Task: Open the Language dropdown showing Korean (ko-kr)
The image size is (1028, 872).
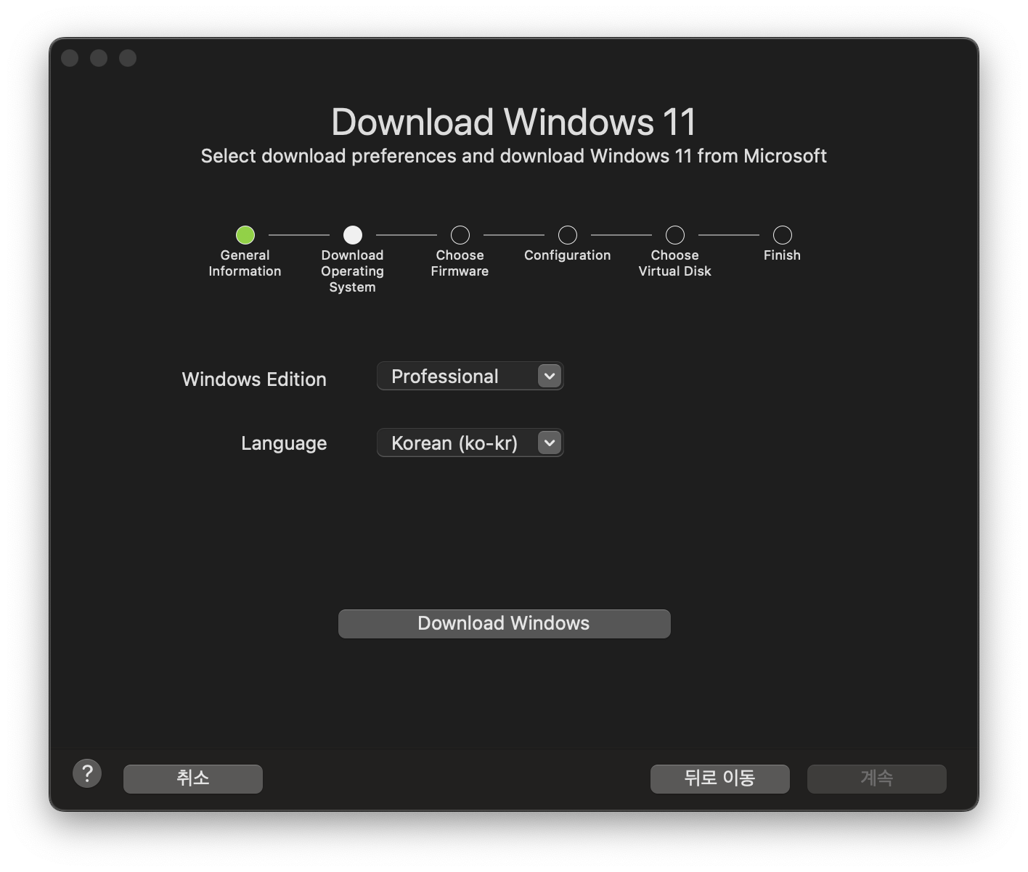Action: (470, 443)
